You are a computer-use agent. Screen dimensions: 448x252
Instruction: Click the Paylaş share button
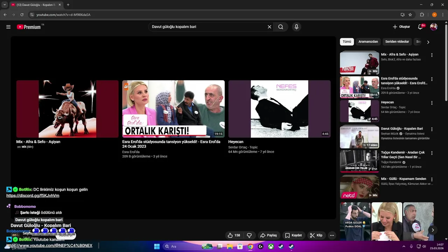[x=269, y=235]
